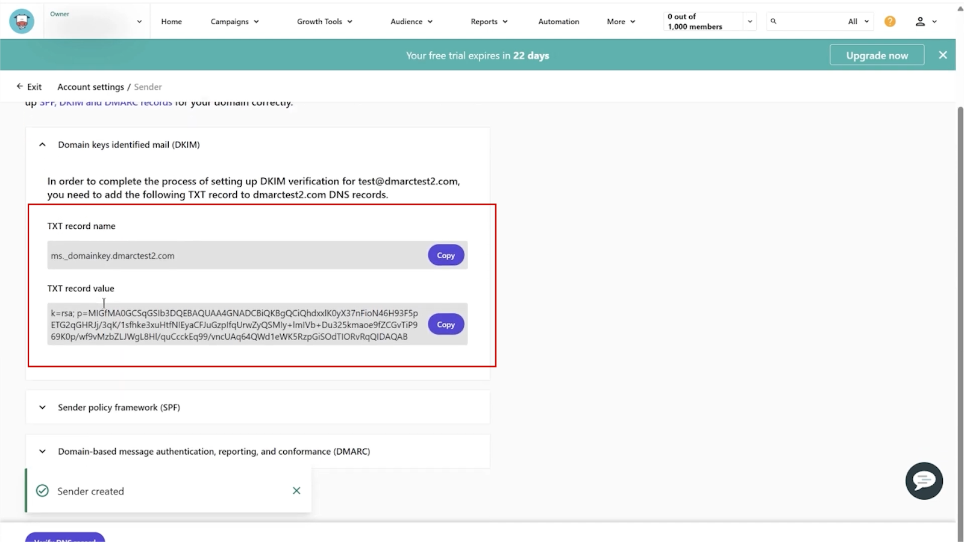
Task: Open the live chat bubble icon
Action: click(x=924, y=481)
